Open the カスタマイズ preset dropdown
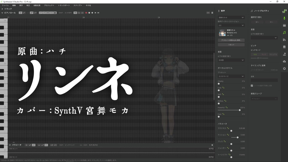Image resolution: width=288 pixels, height=162 pixels. click(231, 76)
